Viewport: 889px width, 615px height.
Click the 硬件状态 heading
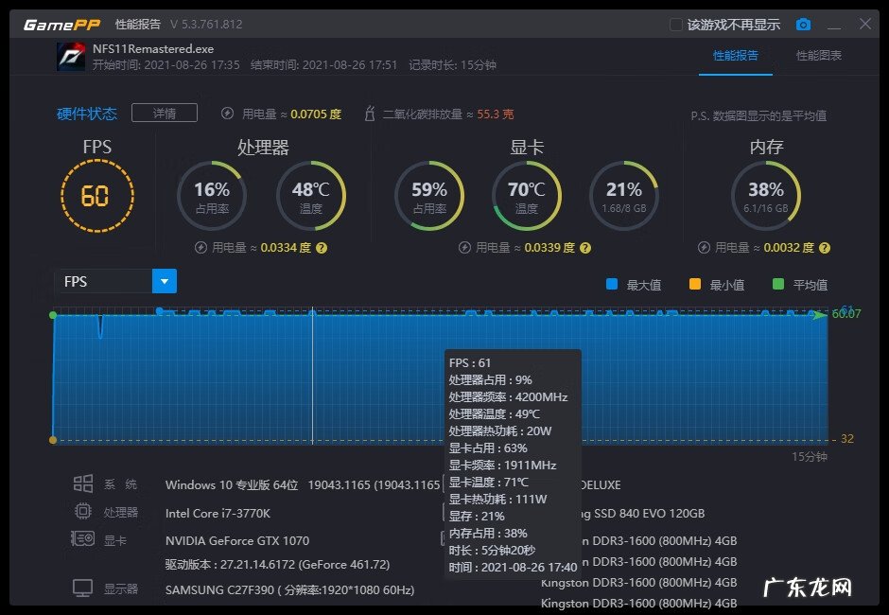coord(87,114)
